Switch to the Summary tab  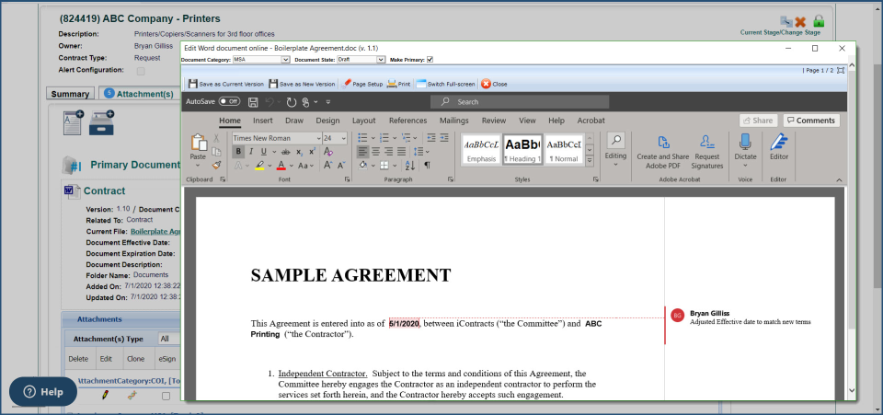click(x=71, y=94)
